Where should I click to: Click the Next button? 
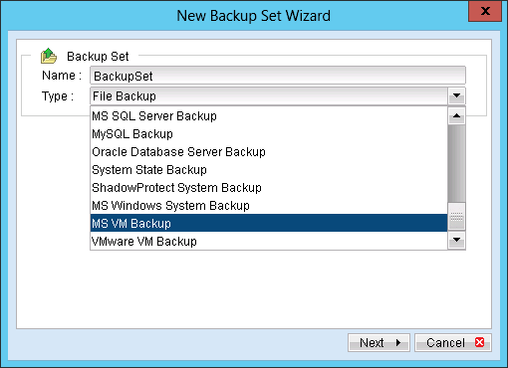[x=379, y=342]
